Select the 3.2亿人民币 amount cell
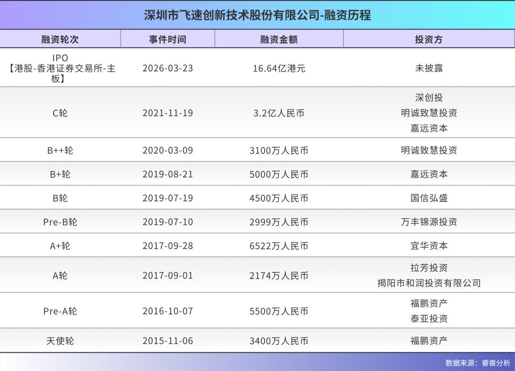The width and height of the screenshot is (515, 371). 279,113
